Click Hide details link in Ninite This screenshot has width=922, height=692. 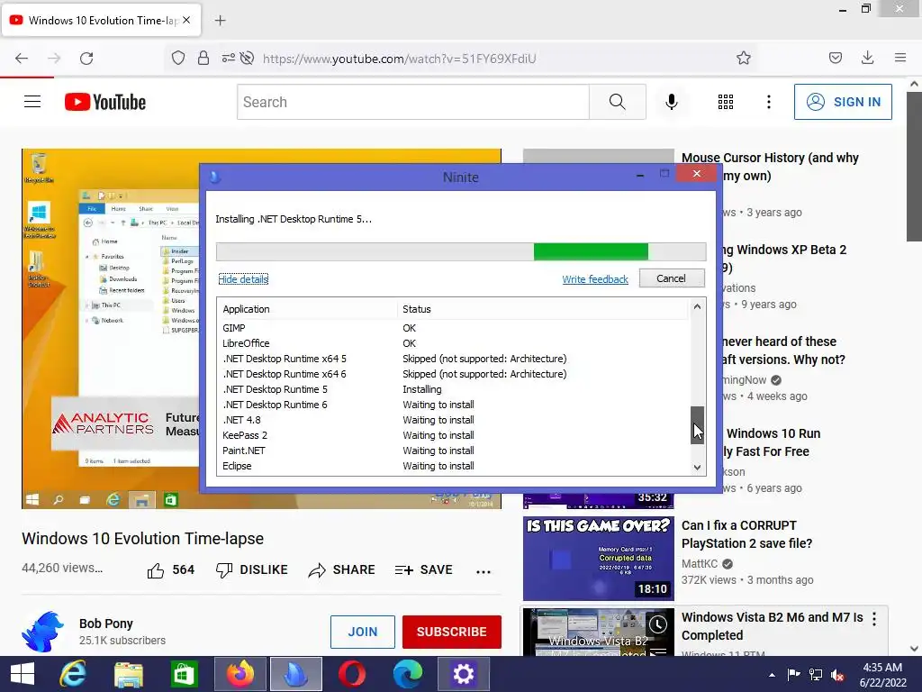pos(243,279)
